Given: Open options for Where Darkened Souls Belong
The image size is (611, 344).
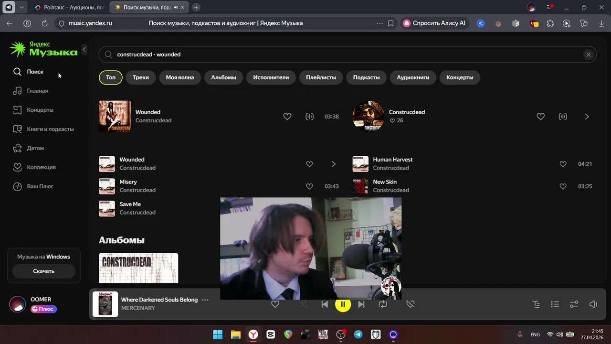Looking at the screenshot, I should pyautogui.click(x=205, y=300).
